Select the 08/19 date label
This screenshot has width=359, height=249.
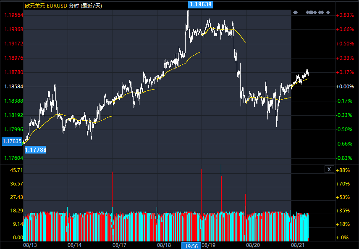[x=208, y=245]
